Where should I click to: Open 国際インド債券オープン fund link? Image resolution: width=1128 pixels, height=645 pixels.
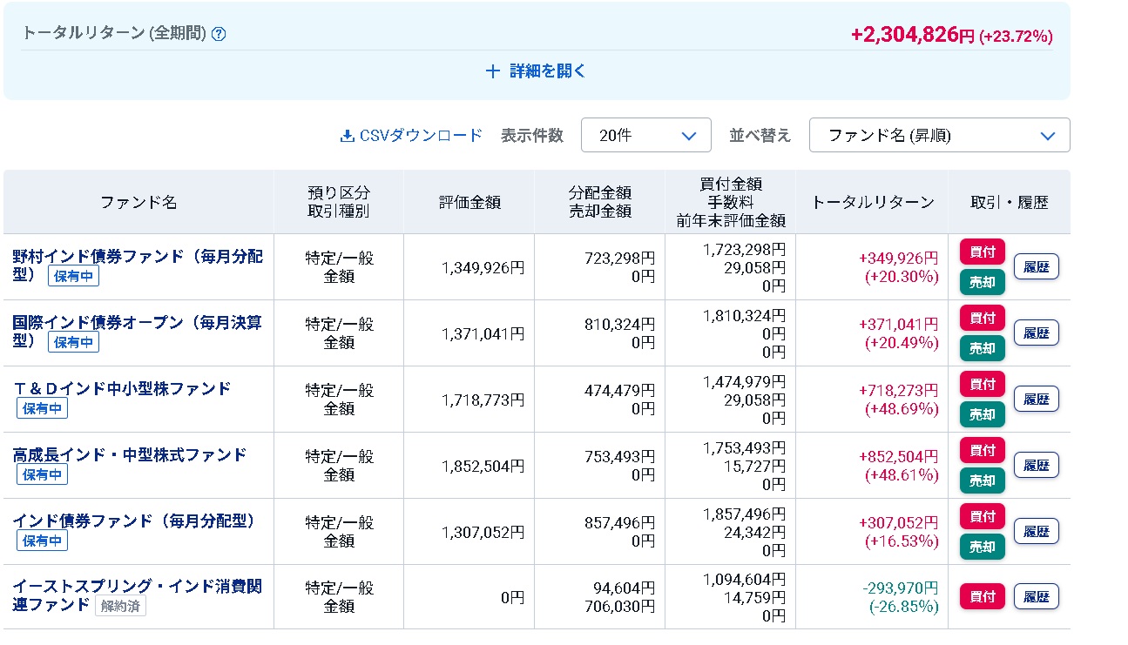click(x=137, y=323)
